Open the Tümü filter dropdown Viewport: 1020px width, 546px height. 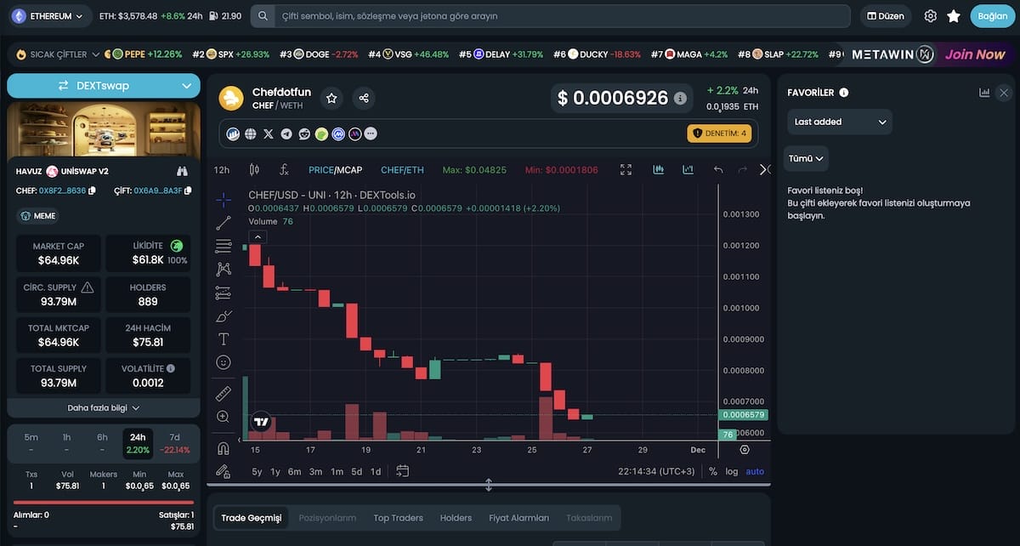(806, 158)
